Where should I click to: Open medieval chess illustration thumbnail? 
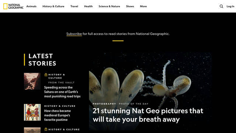pos(32,112)
